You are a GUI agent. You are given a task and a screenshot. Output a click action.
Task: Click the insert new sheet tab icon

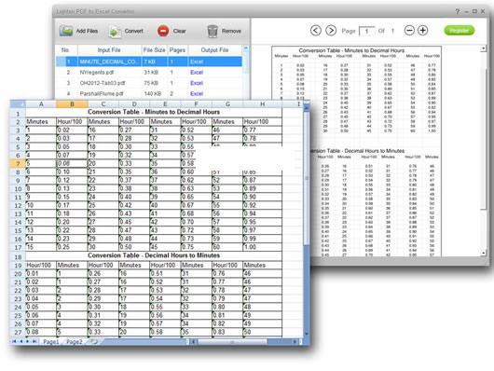pyautogui.click(x=93, y=341)
